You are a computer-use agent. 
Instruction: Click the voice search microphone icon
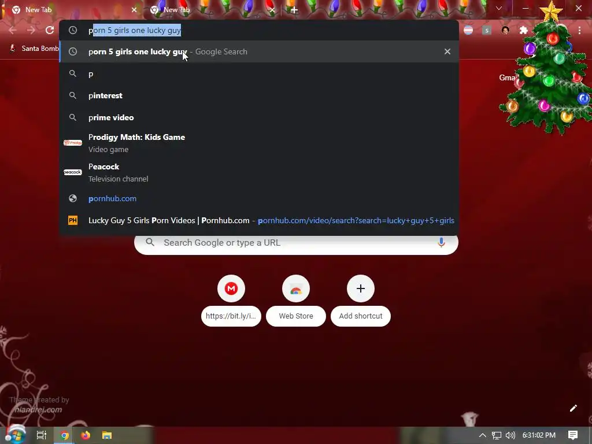click(441, 242)
